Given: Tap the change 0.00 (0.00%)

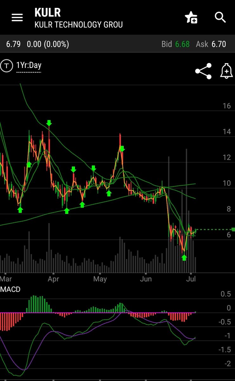Looking at the screenshot, I should [48, 44].
